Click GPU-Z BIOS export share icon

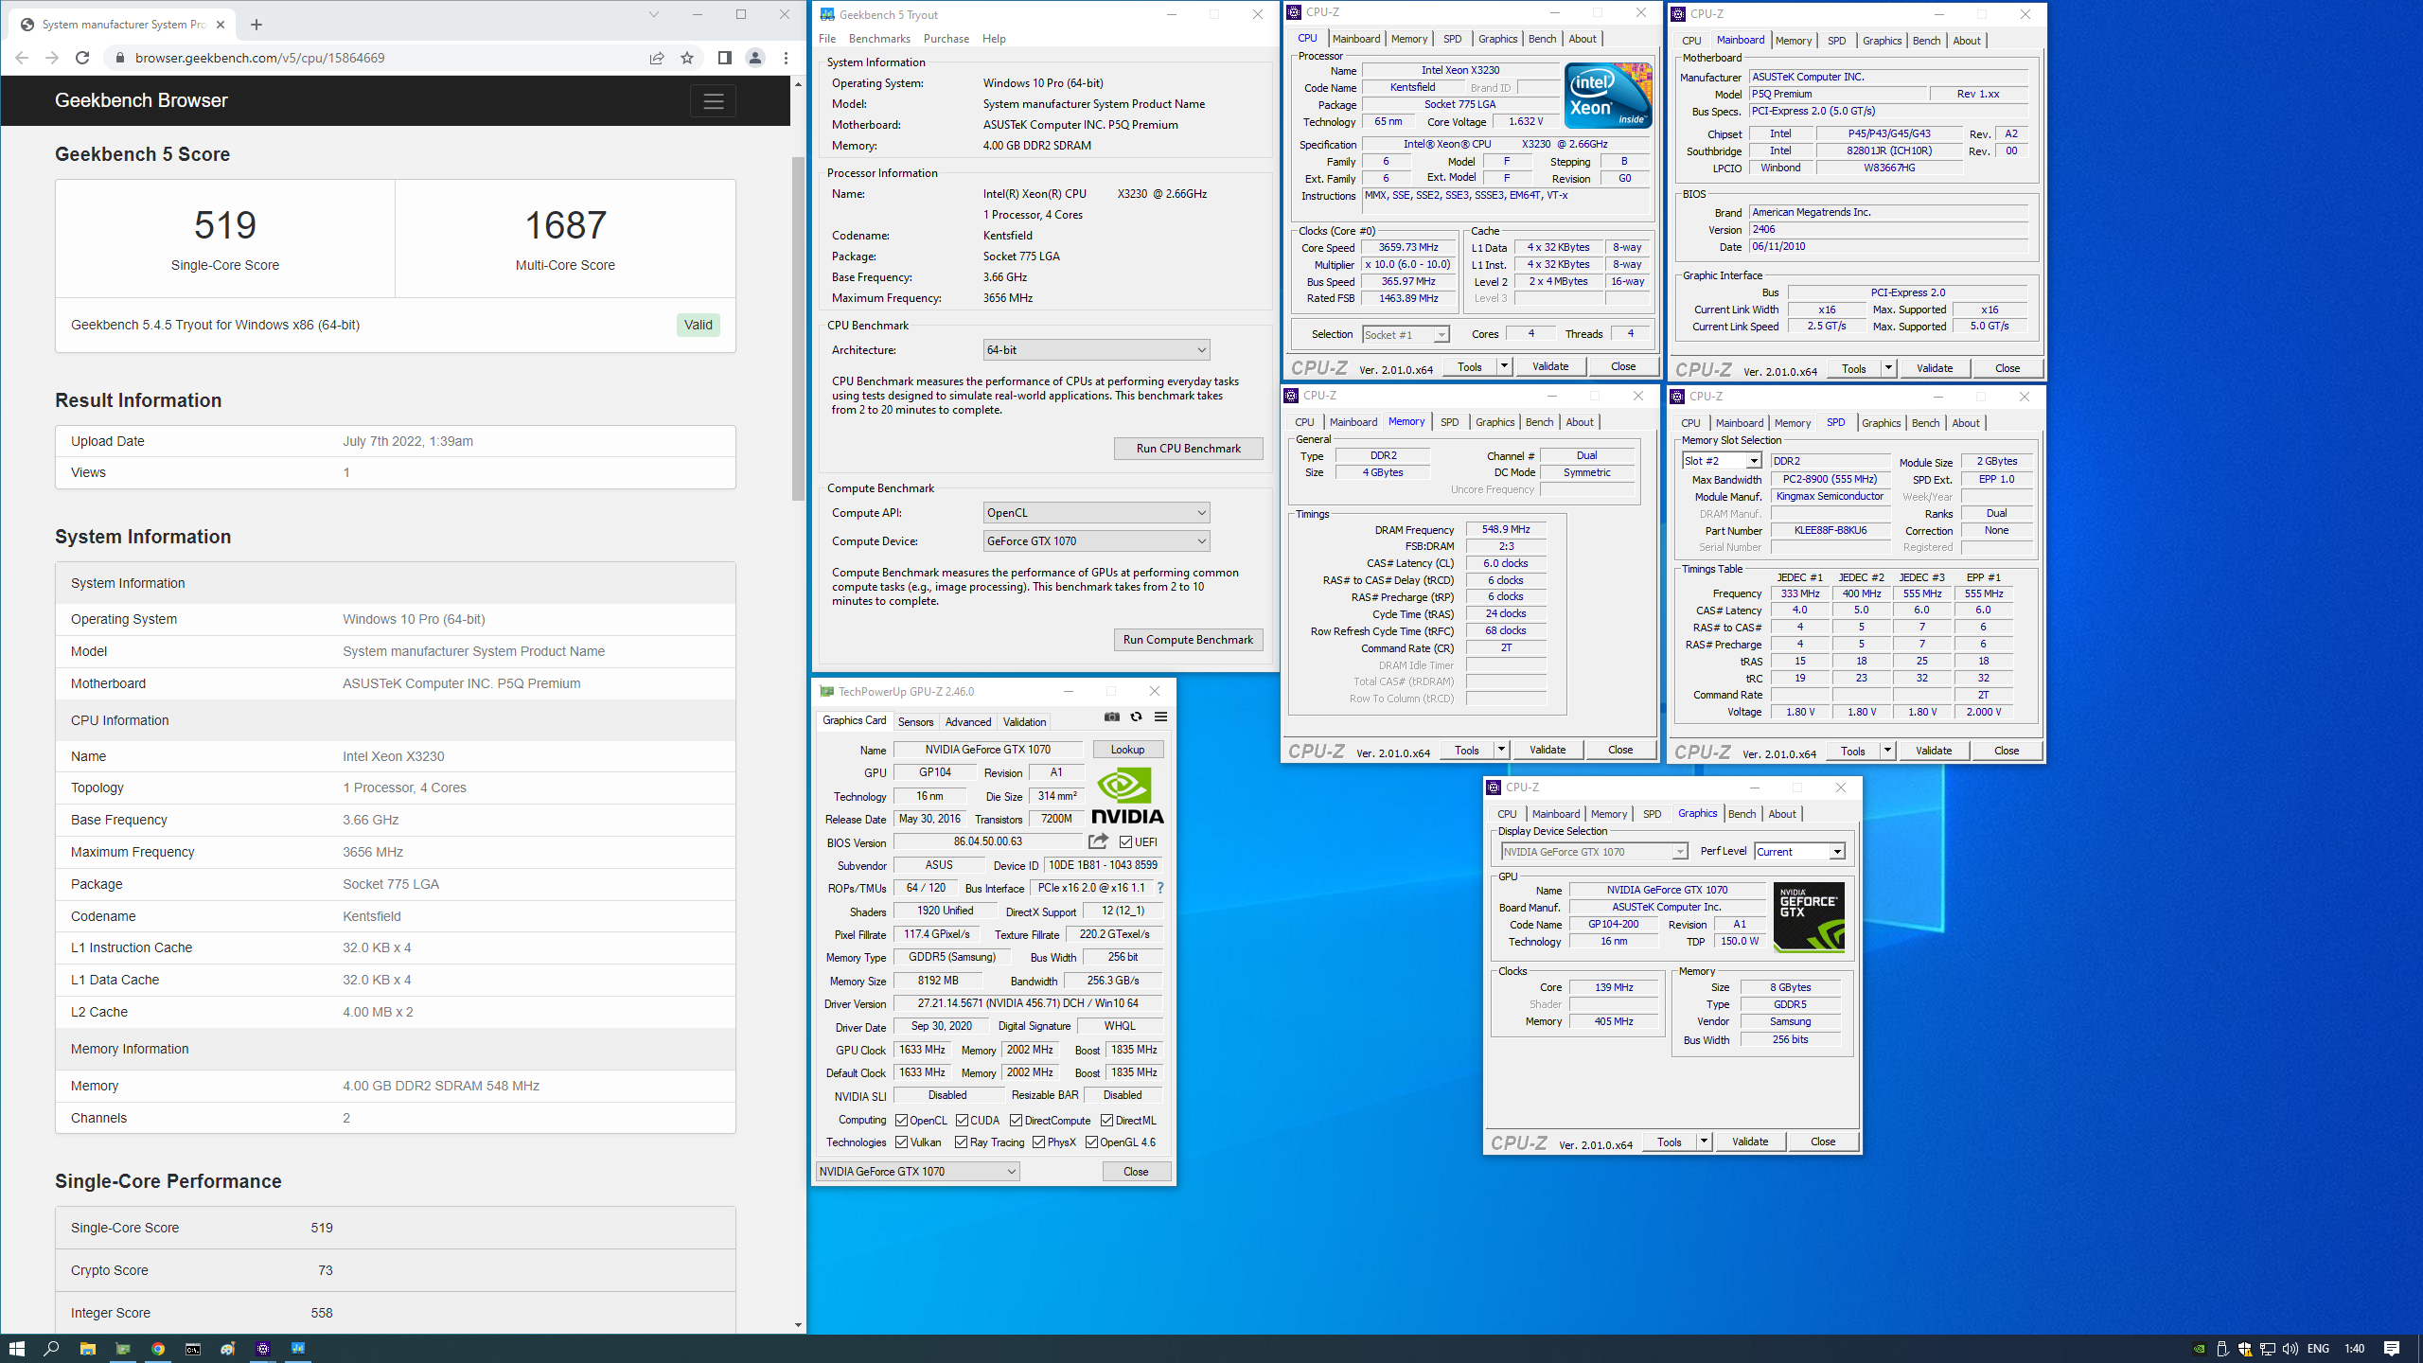(x=1098, y=841)
